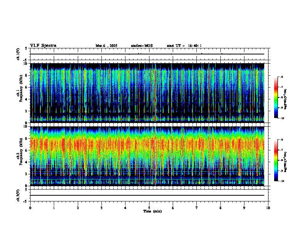Click the upper colorbar log(PSD) label
Screen dimensions: 302x233
pyautogui.click(x=286, y=99)
